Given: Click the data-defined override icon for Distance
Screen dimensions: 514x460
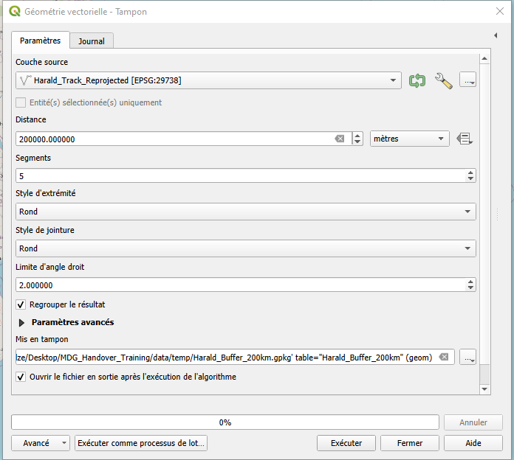Looking at the screenshot, I should click(x=465, y=139).
